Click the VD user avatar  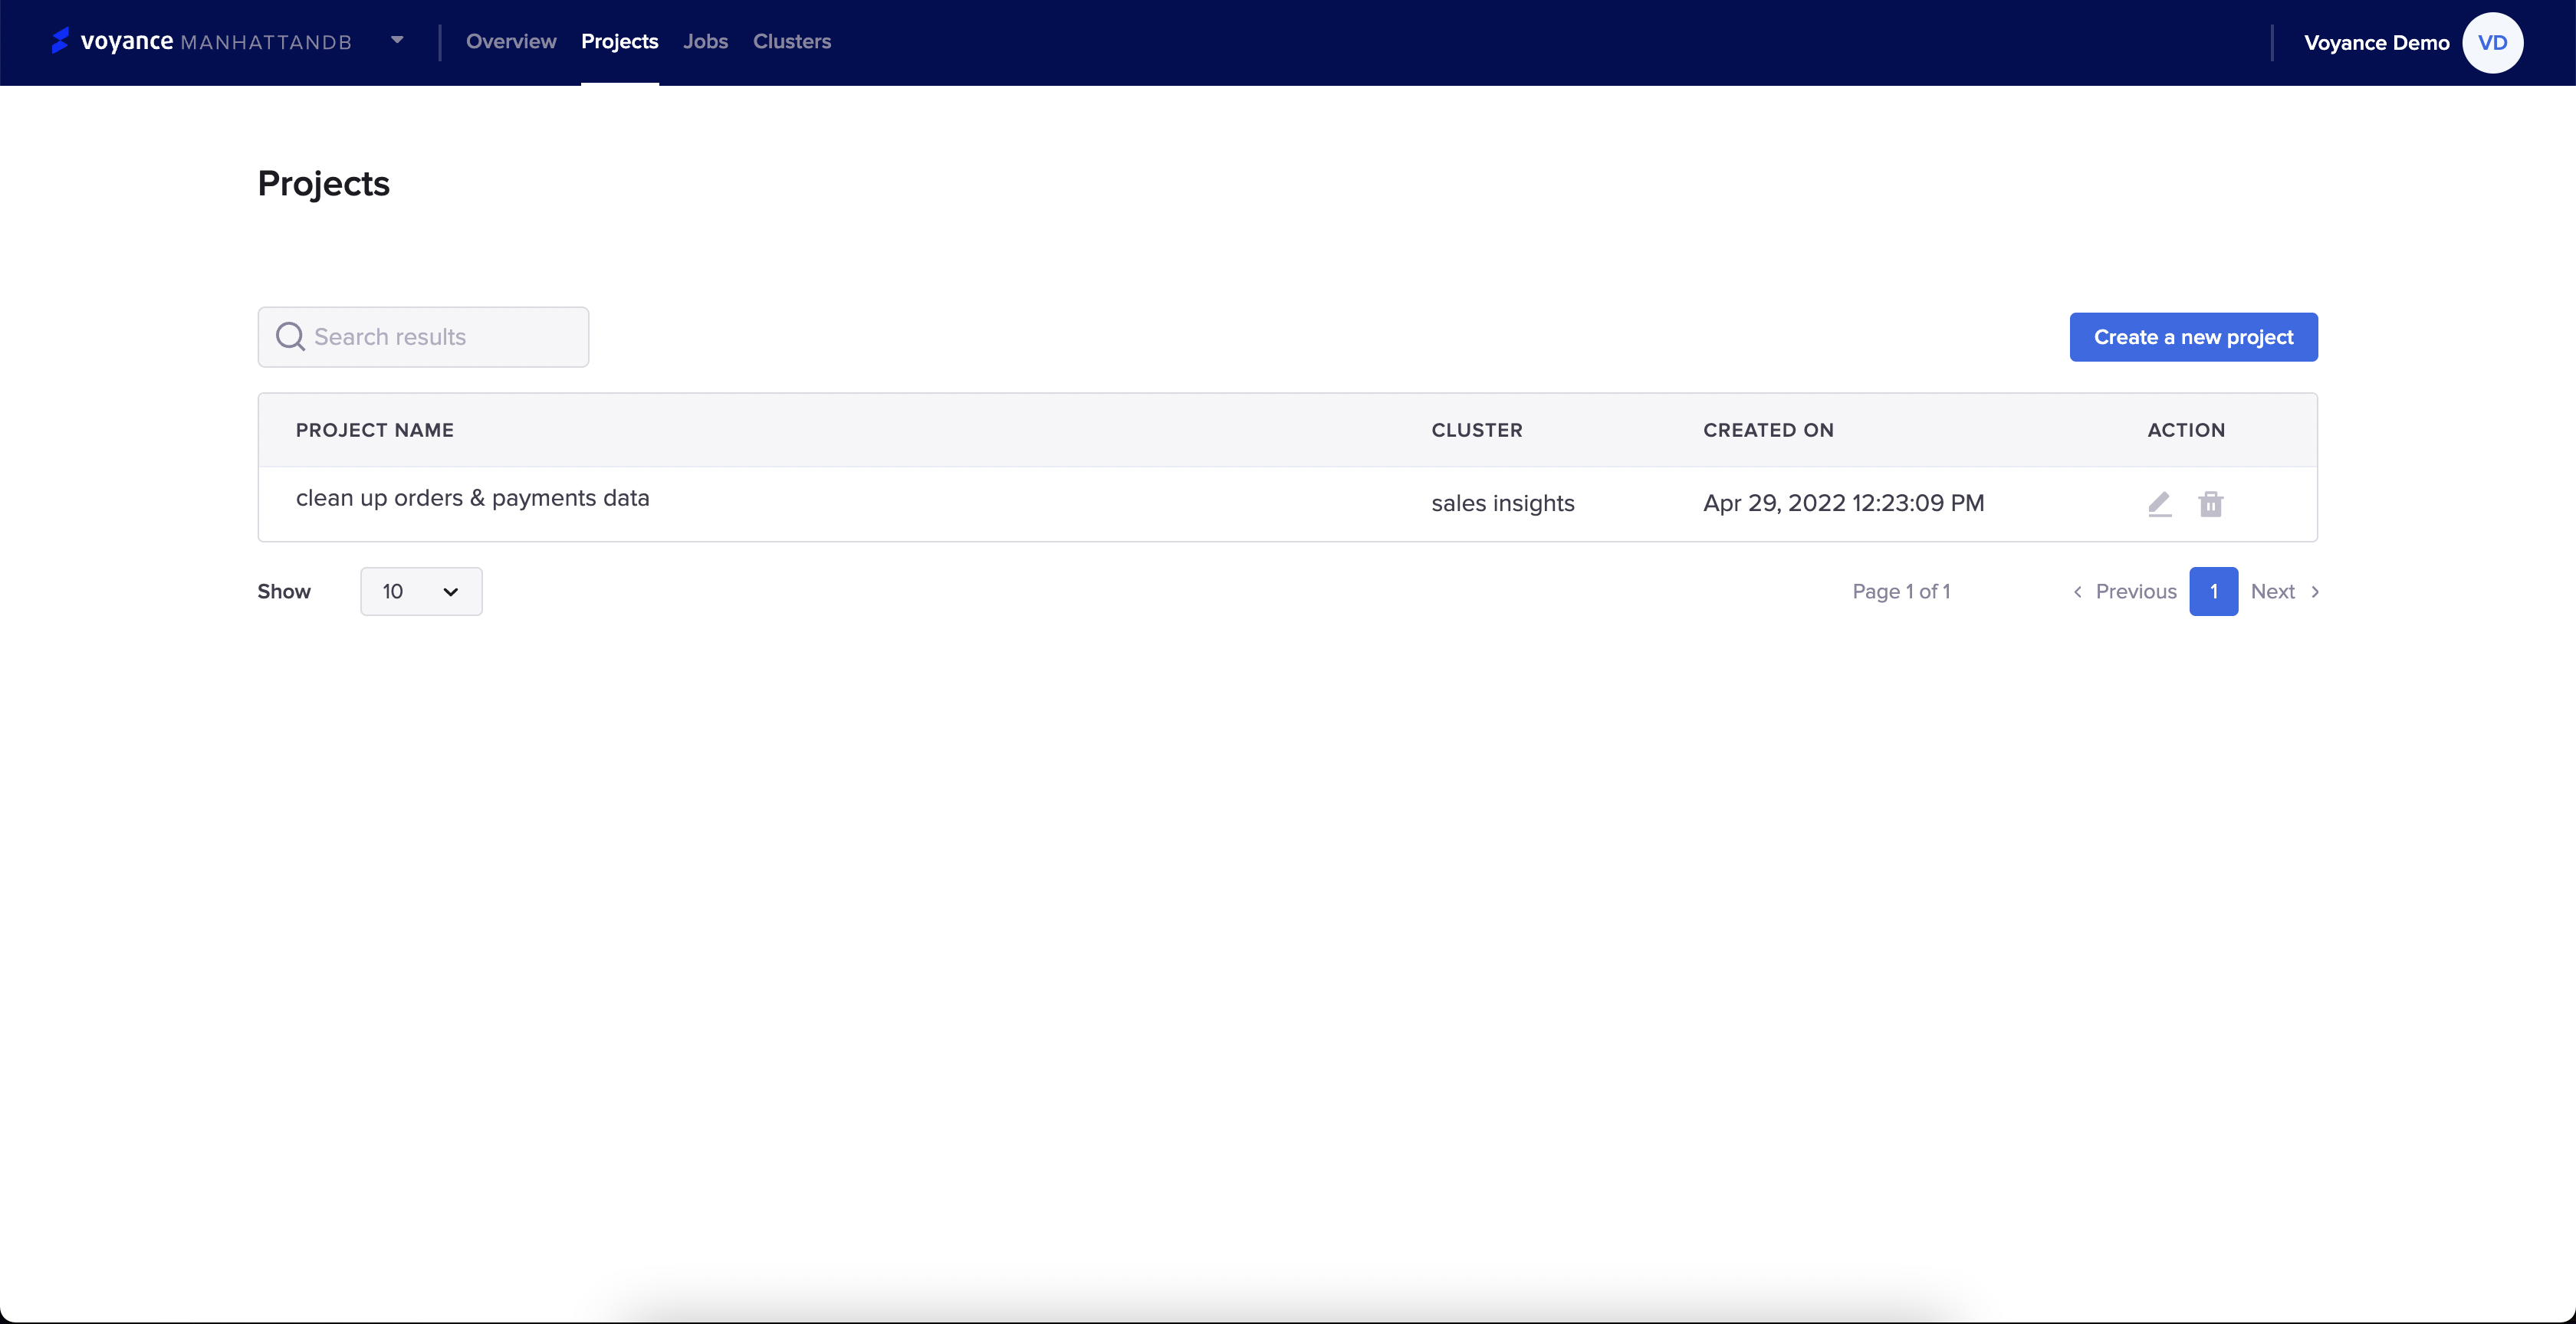click(2492, 43)
